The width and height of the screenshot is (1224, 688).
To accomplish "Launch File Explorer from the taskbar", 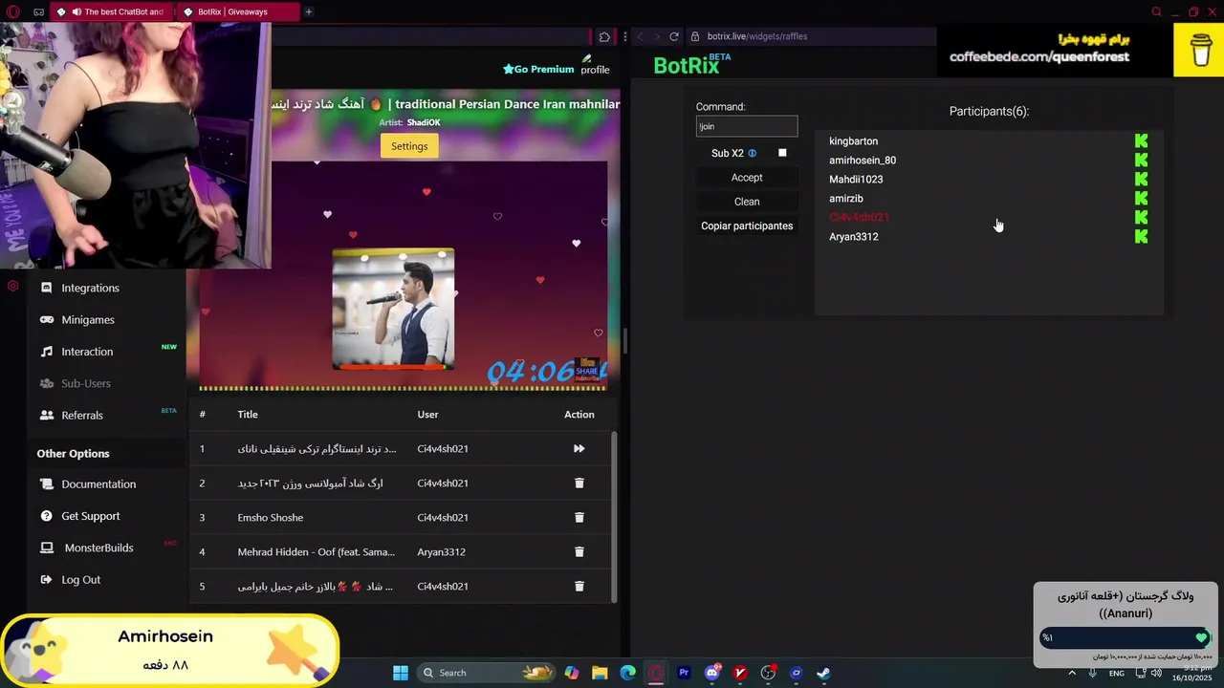I will [600, 673].
